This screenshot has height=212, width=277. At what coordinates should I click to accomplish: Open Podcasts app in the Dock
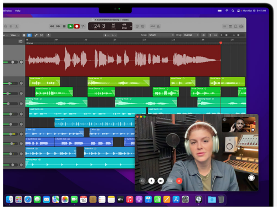point(139,199)
